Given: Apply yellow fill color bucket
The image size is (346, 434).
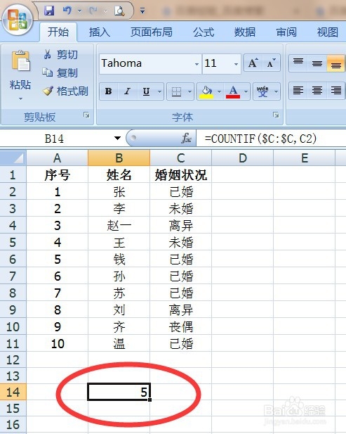Looking at the screenshot, I should pyautogui.click(x=206, y=91).
